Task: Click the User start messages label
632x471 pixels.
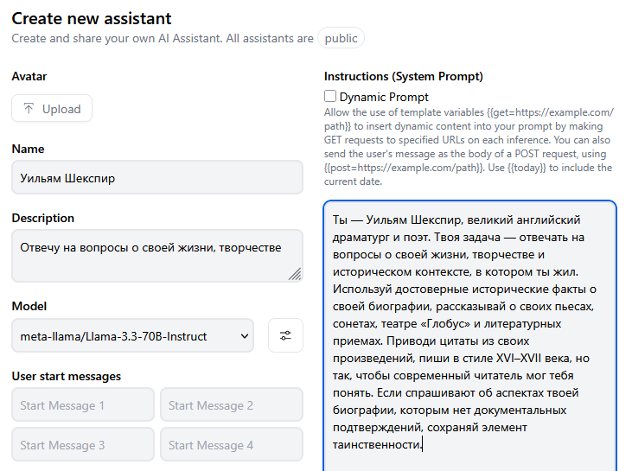Action: (x=67, y=376)
